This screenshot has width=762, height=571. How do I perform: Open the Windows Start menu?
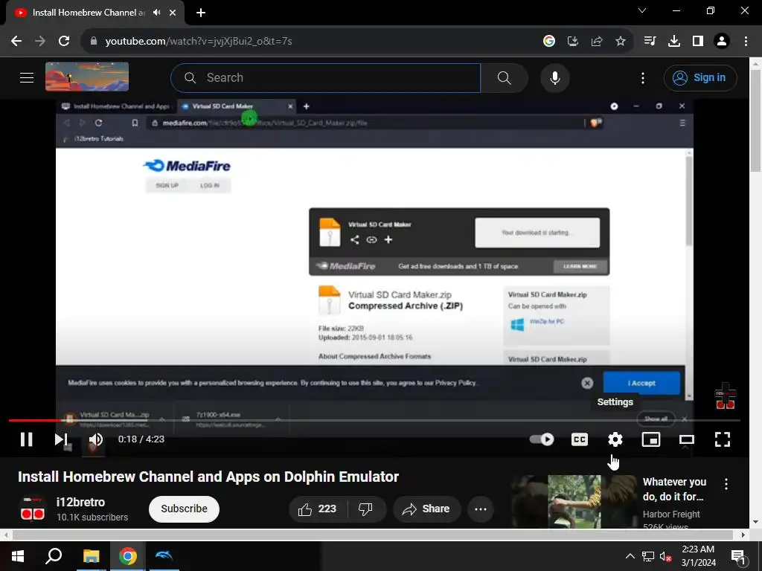coord(18,556)
